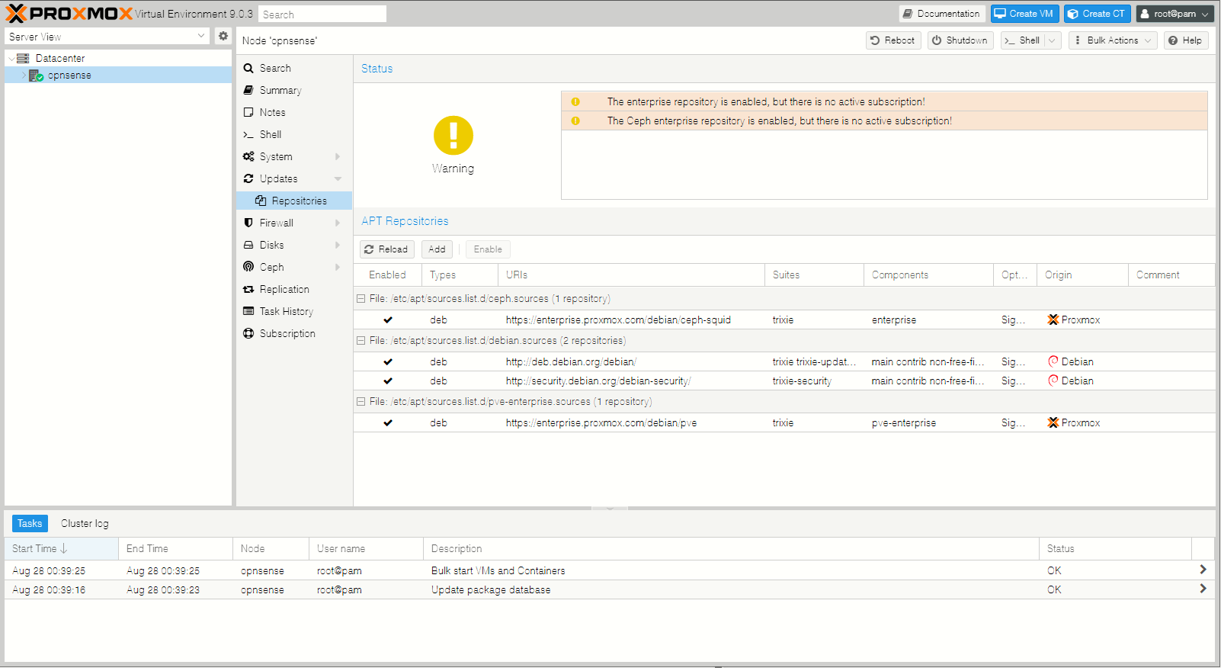
Task: Collapse the ceph.sources file group
Action: (361, 299)
